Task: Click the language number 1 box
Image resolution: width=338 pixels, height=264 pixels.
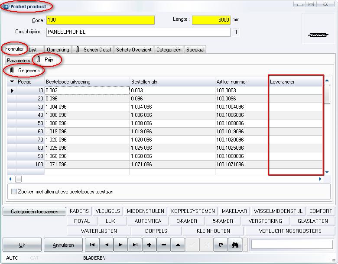Action: (236, 32)
